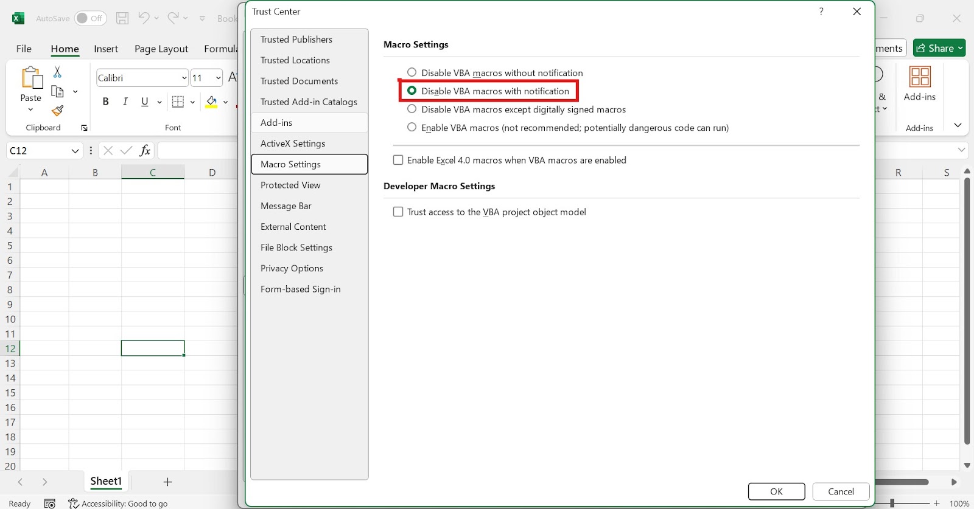
Task: Click the Borders icon
Action: point(178,102)
